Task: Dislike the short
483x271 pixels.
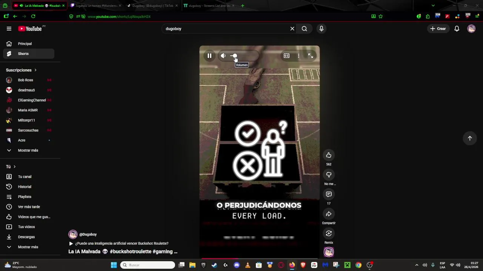Action: click(x=329, y=175)
